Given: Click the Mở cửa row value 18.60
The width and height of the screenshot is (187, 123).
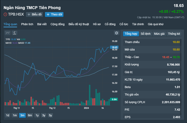Looking at the screenshot, I should [x=176, y=50].
